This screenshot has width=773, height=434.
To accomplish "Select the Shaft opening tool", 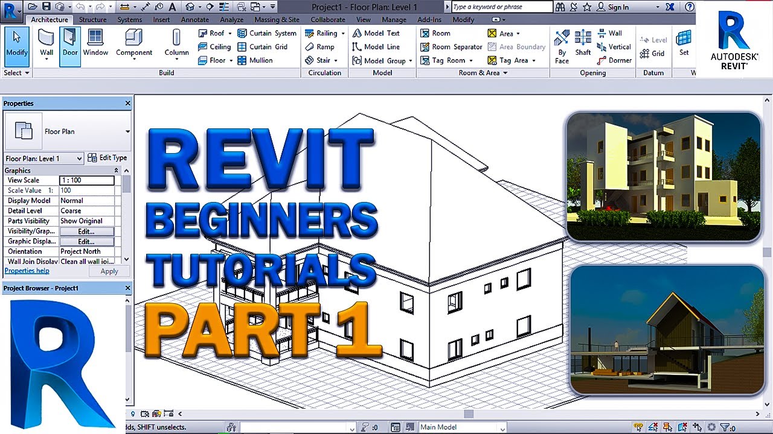I will coord(583,42).
